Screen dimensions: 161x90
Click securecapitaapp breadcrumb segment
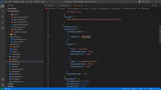pos(73,9)
